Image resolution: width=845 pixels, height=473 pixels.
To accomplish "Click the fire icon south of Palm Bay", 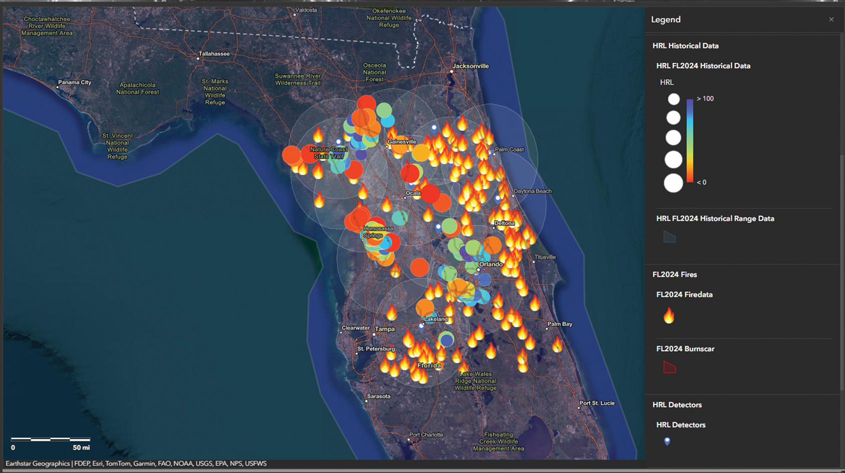I will (x=557, y=344).
